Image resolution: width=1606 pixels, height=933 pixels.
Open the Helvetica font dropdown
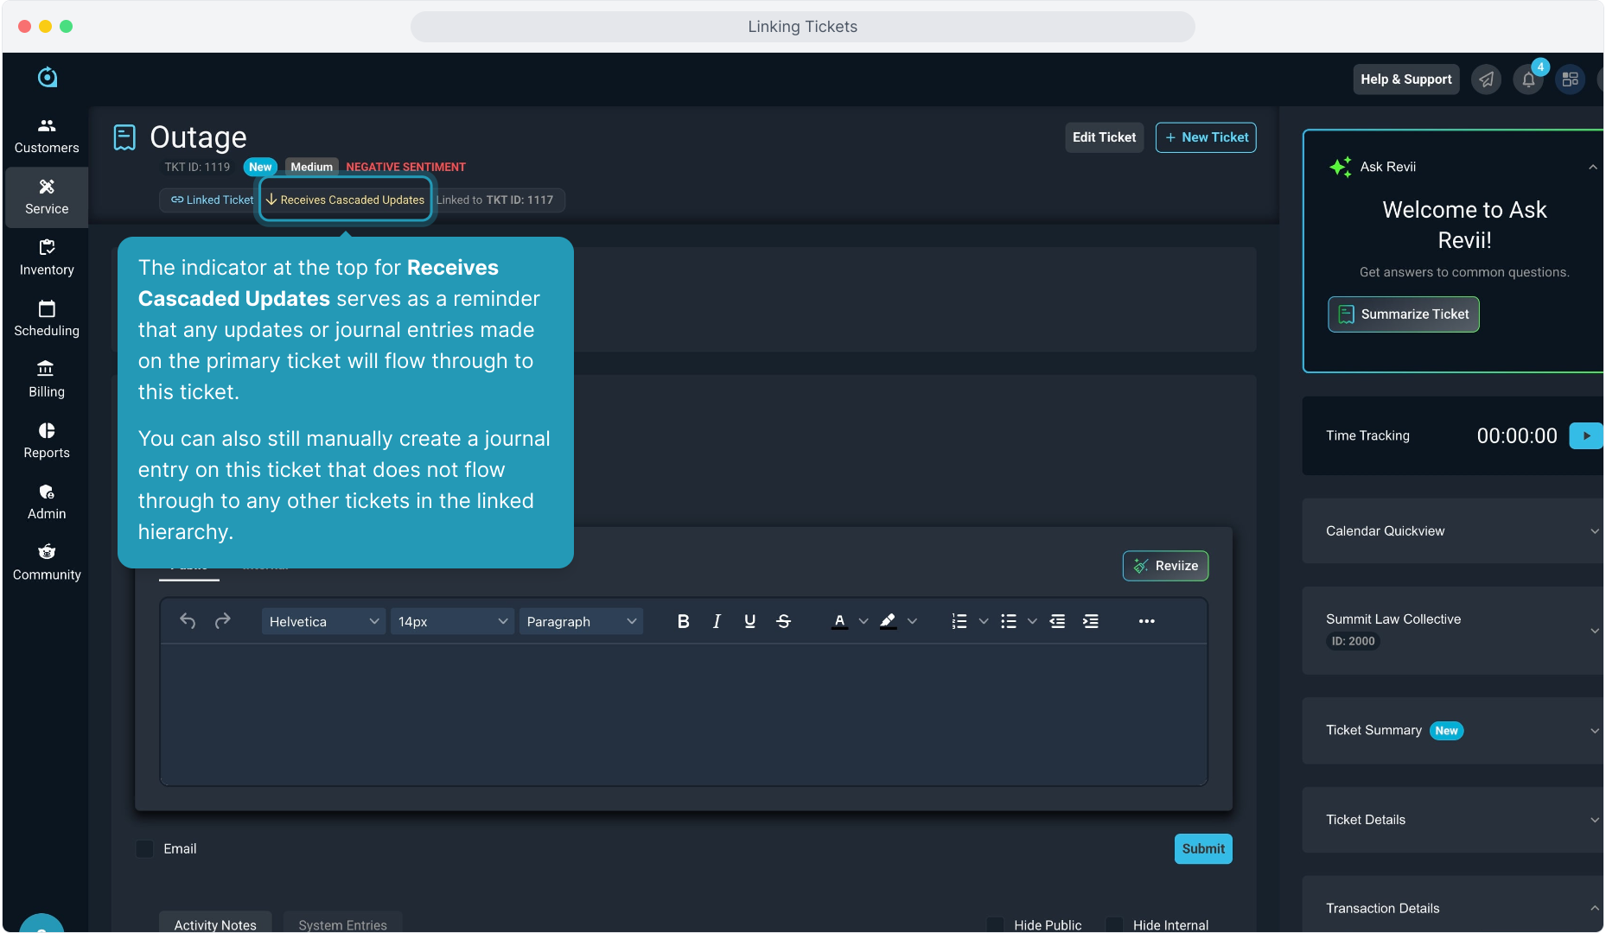click(x=323, y=621)
